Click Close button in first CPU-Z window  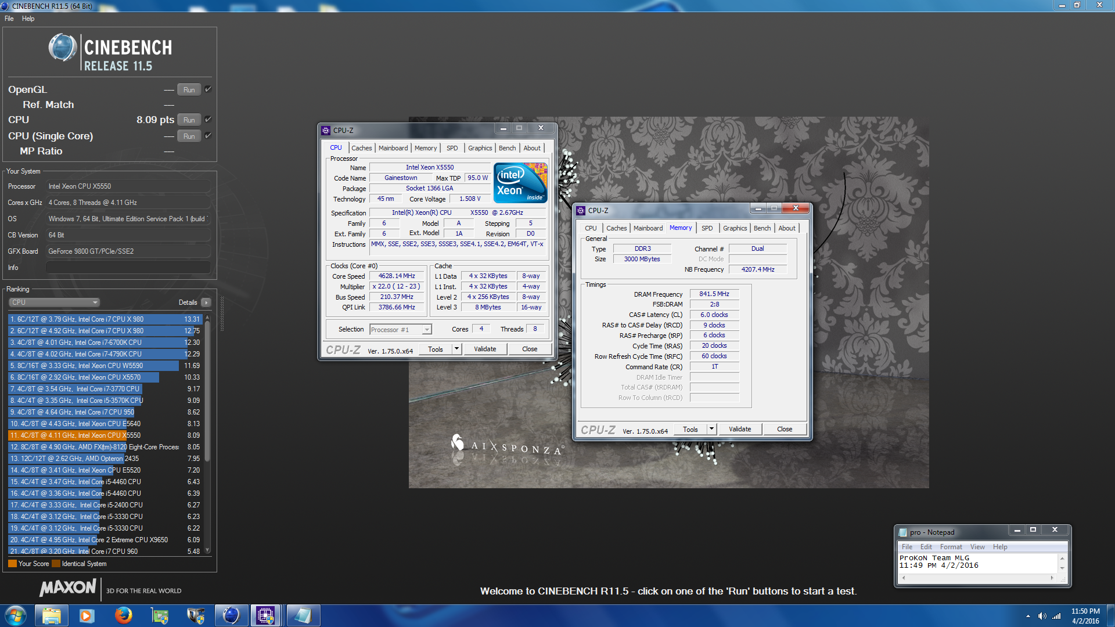click(x=530, y=349)
